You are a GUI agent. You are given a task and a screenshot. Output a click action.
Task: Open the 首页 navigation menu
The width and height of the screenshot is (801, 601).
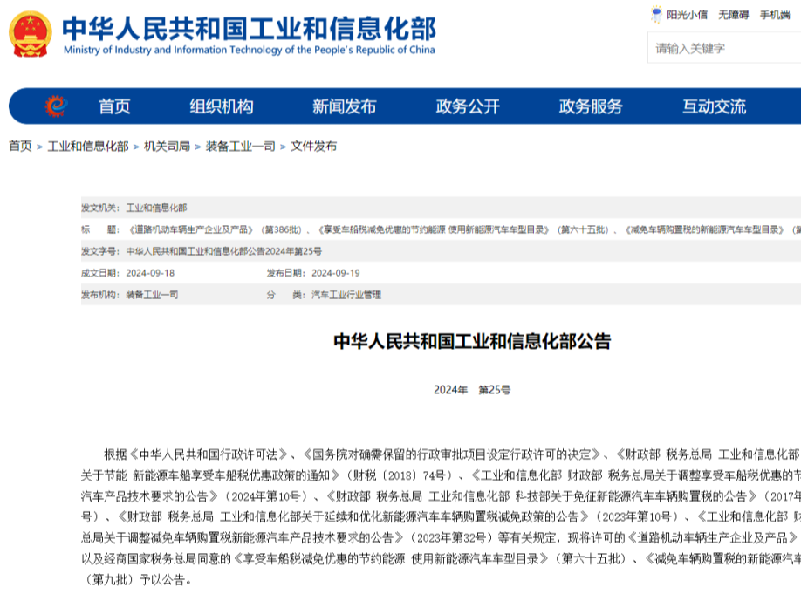tap(114, 106)
